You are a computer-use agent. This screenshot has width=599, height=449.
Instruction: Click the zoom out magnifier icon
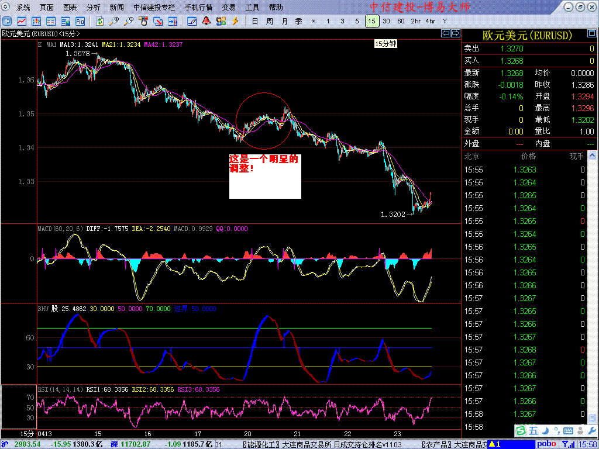tap(129, 22)
